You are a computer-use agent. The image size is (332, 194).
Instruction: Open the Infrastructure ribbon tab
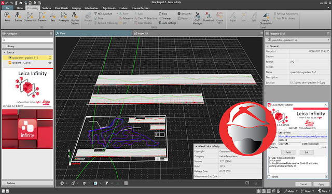pos(91,8)
